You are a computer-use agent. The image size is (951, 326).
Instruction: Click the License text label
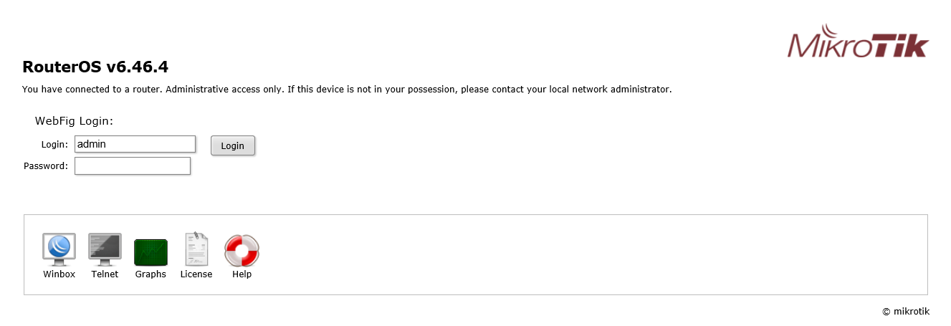pos(196,274)
